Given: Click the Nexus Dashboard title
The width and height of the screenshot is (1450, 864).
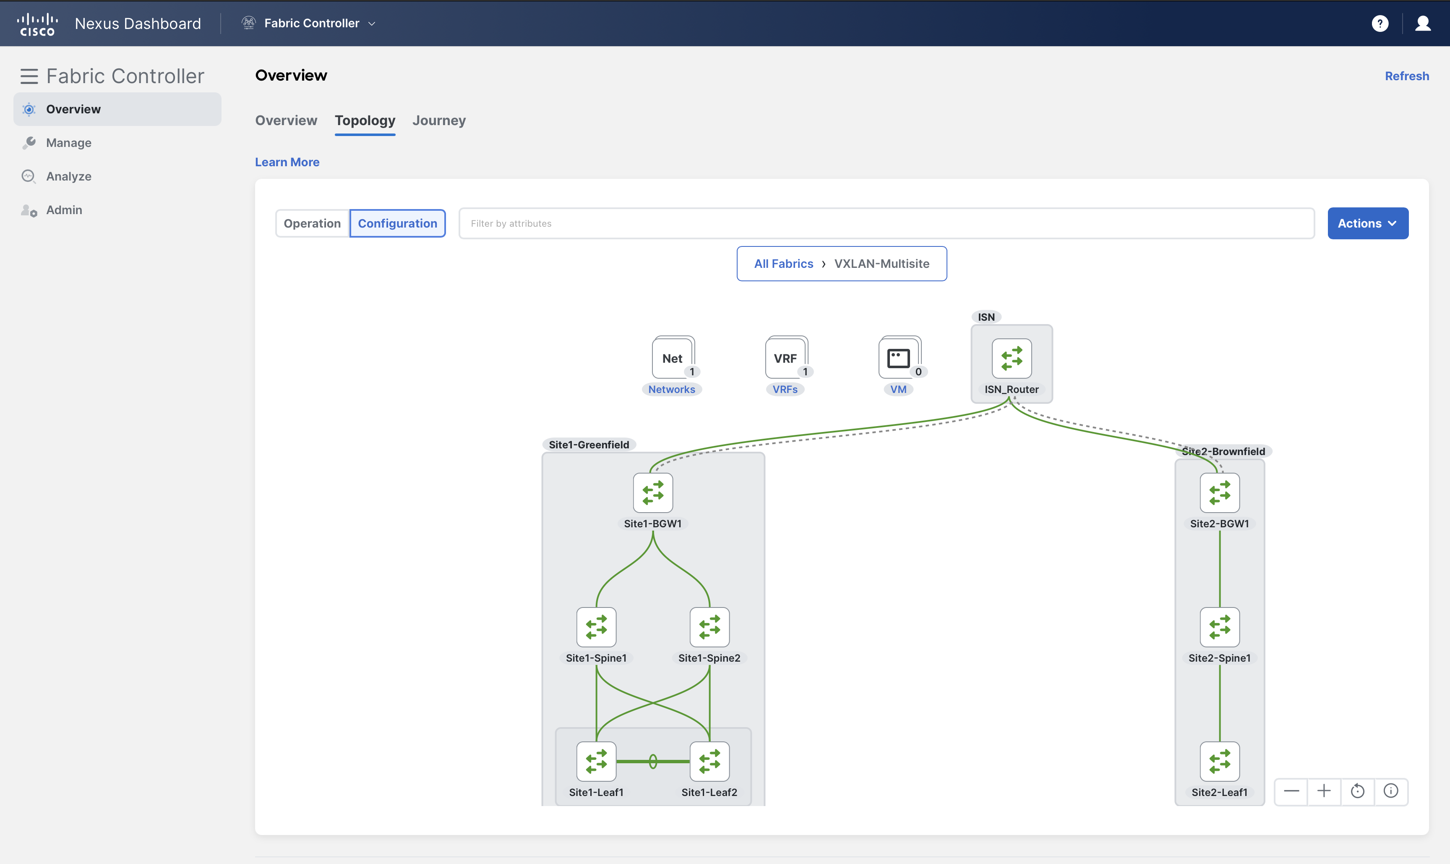Looking at the screenshot, I should (x=138, y=23).
